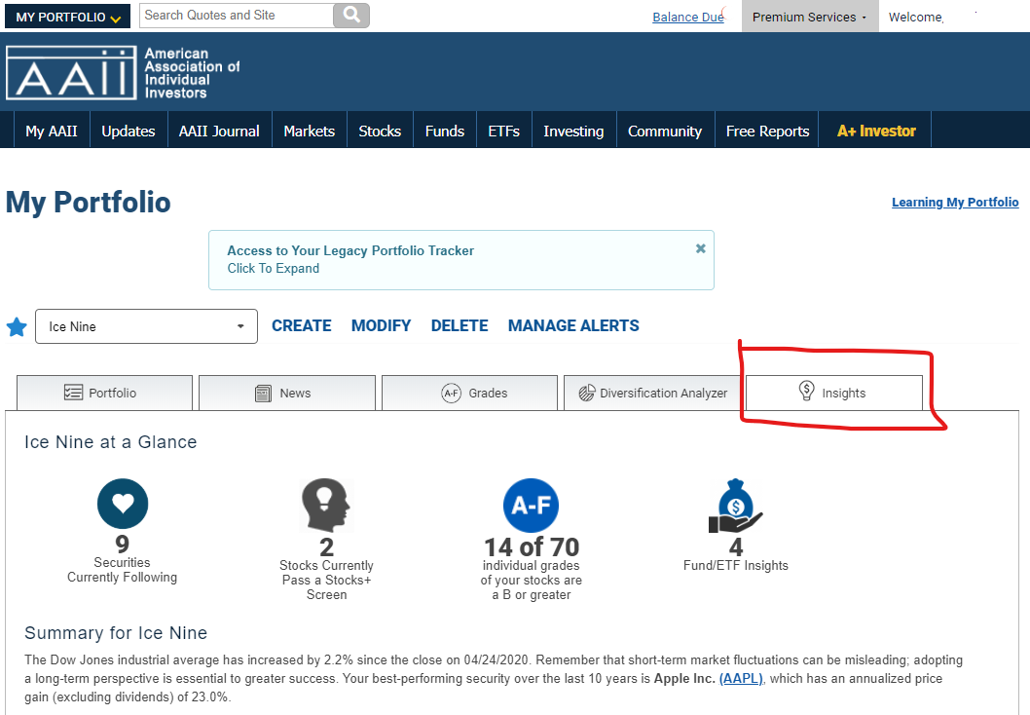Screen dimensions: 1030x715
Task: Switch to the News tab
Action: pyautogui.click(x=287, y=393)
